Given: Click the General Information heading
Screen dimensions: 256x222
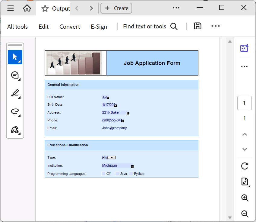Looking at the screenshot, I should pos(63,85).
